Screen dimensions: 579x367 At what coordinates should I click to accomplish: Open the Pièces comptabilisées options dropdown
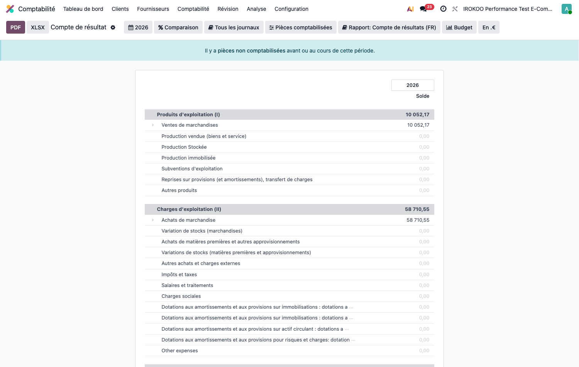coord(301,27)
